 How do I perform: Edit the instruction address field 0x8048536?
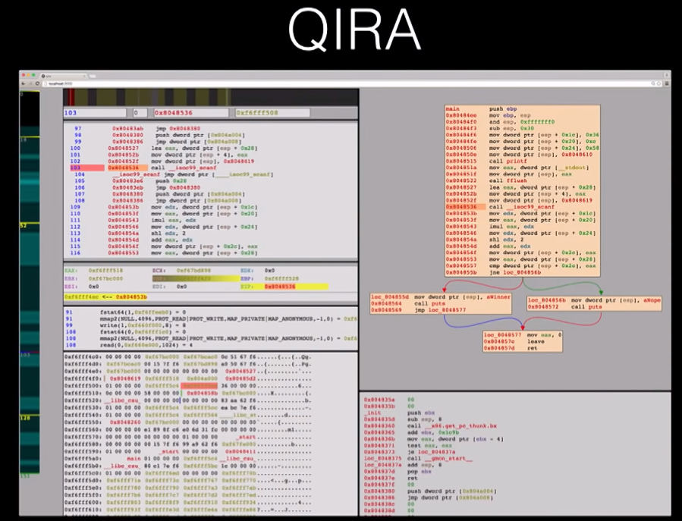(191, 113)
